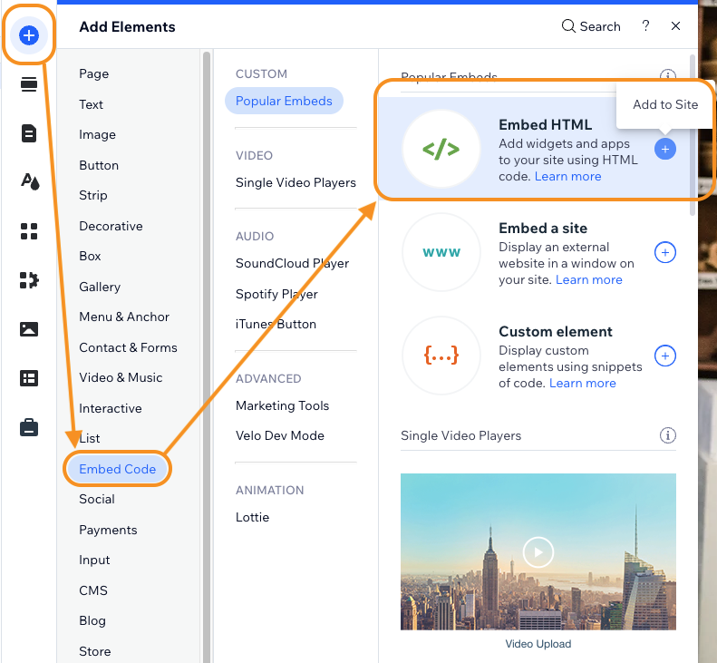Open Contact & Forms category
Viewport: 717px width, 663px height.
(x=128, y=347)
